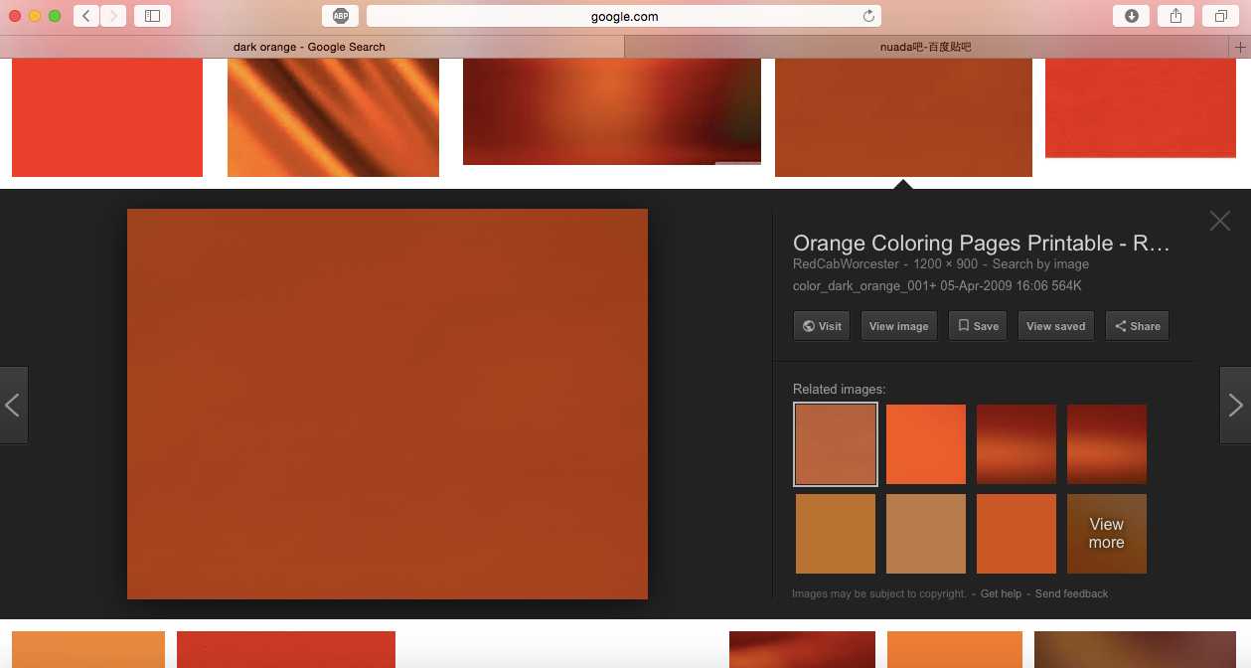
Task: Close the image preview panel
Action: [1220, 221]
